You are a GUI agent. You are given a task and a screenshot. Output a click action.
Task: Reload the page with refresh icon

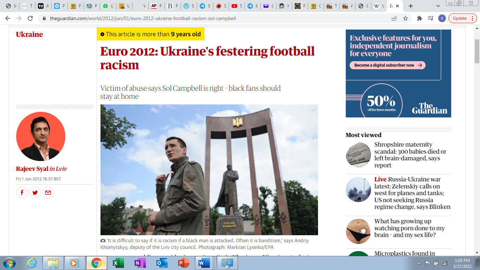tap(30, 18)
